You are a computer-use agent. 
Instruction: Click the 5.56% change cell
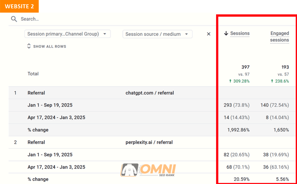pos(282,179)
